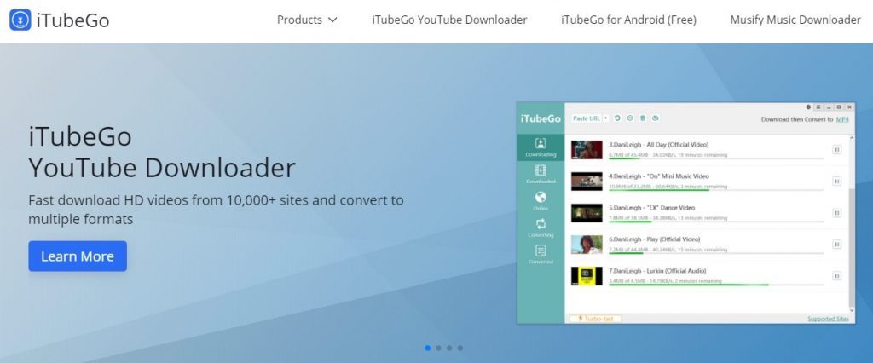Click the All Day video thumbnail
873x363 pixels.
click(x=587, y=150)
